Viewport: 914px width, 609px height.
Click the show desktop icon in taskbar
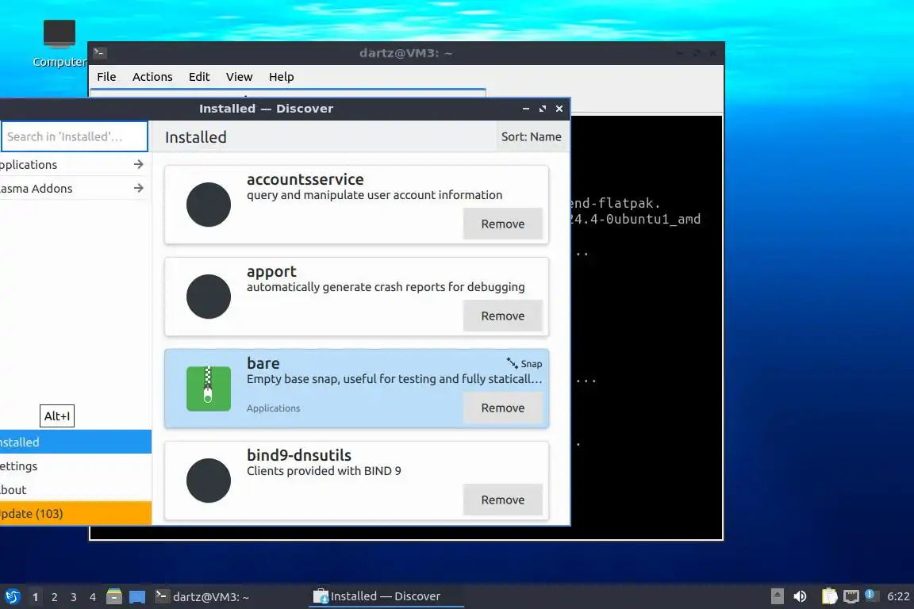click(x=137, y=597)
